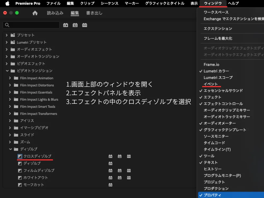This screenshot has height=198, width=264.
Task: Click the YUV badge next to フィルムディゾルブ
Action: pos(129,171)
